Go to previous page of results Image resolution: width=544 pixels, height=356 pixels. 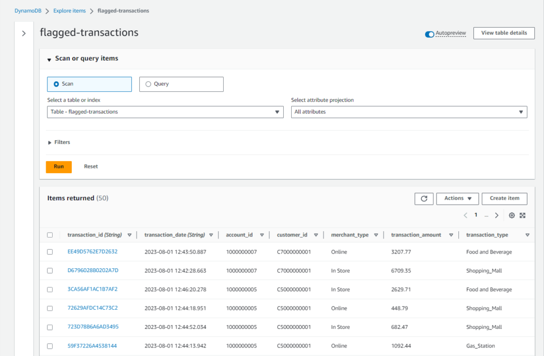pyautogui.click(x=466, y=215)
